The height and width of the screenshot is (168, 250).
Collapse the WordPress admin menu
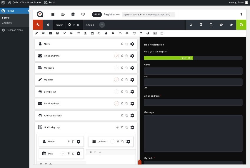[12, 30]
